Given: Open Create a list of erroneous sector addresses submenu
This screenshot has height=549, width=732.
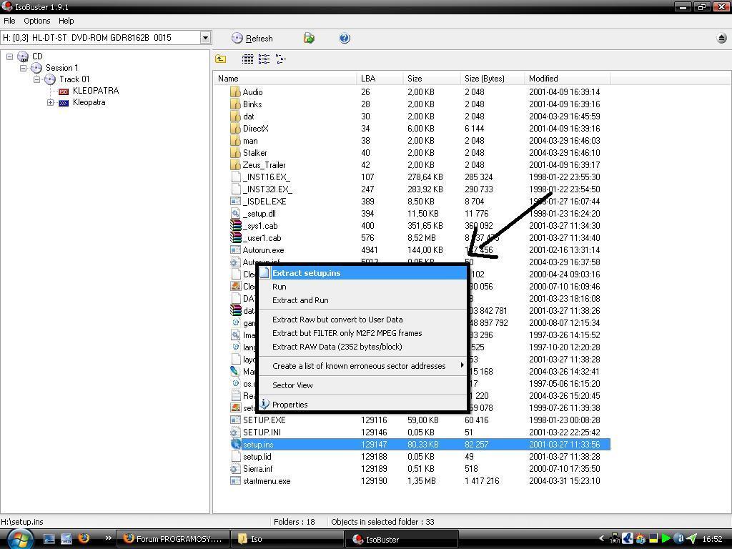Looking at the screenshot, I should (x=362, y=366).
